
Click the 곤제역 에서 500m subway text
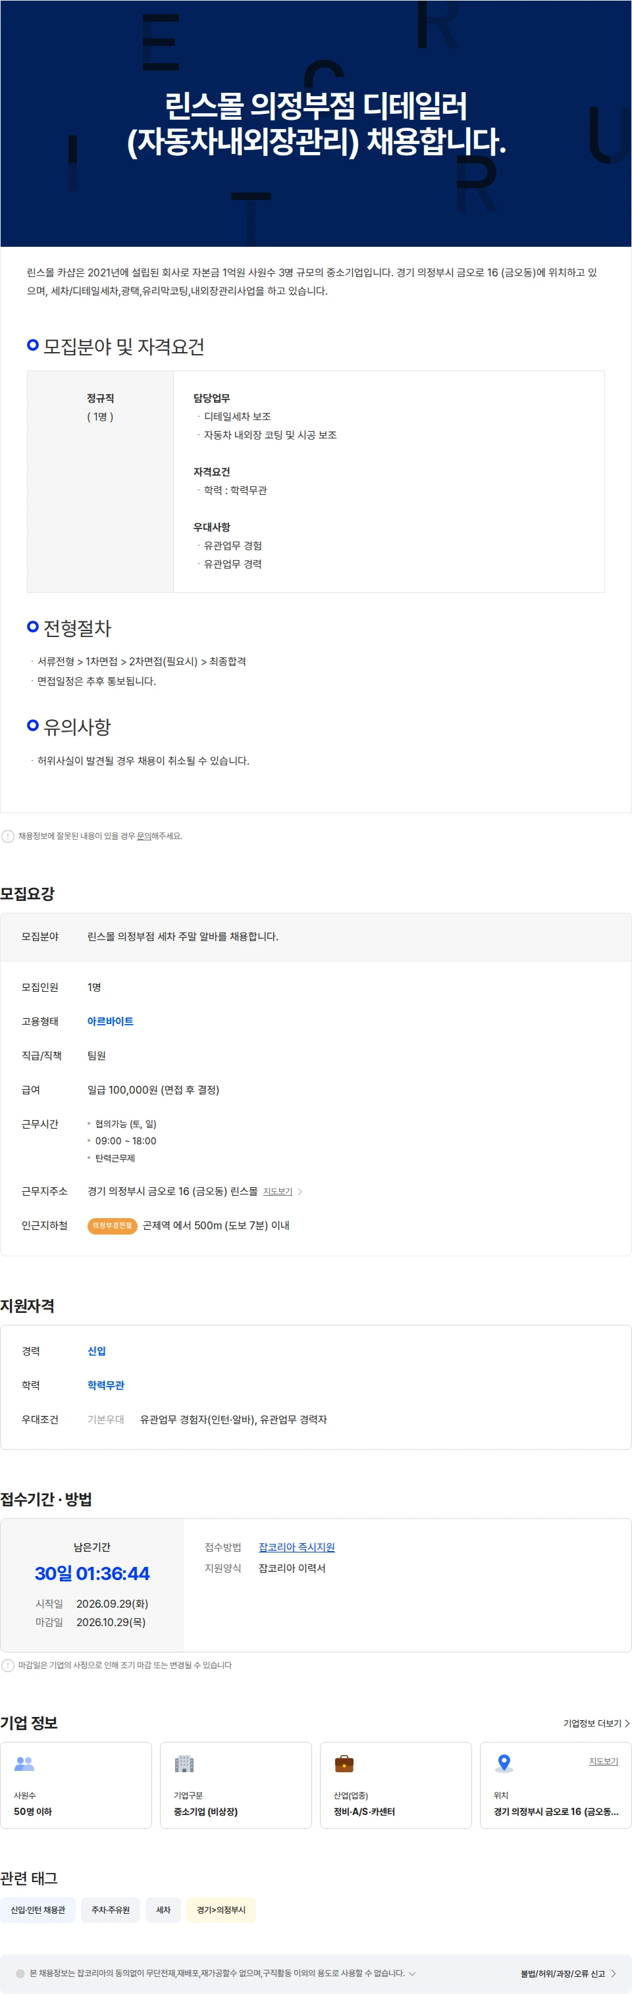click(x=216, y=1225)
